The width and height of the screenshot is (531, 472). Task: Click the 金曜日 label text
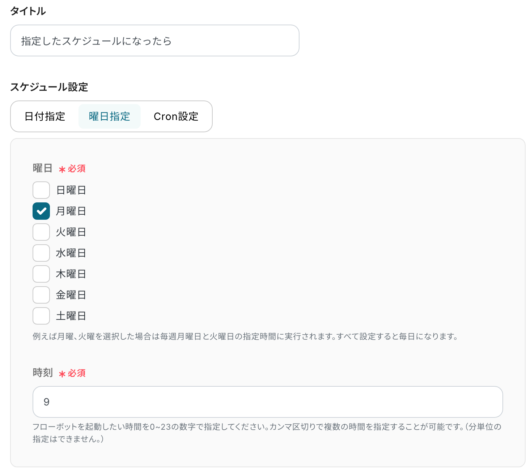click(71, 295)
